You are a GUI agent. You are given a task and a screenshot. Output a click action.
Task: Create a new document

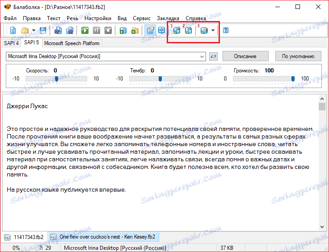click(x=13, y=30)
